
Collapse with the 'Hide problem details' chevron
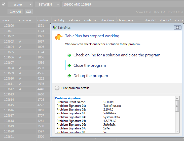point(57,88)
